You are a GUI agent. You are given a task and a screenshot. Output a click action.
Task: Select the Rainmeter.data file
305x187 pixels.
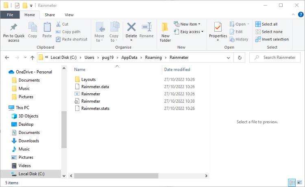[95, 87]
